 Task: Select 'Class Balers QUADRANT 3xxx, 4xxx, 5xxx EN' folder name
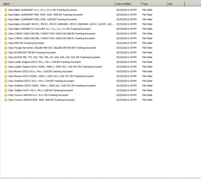tap(42, 10)
